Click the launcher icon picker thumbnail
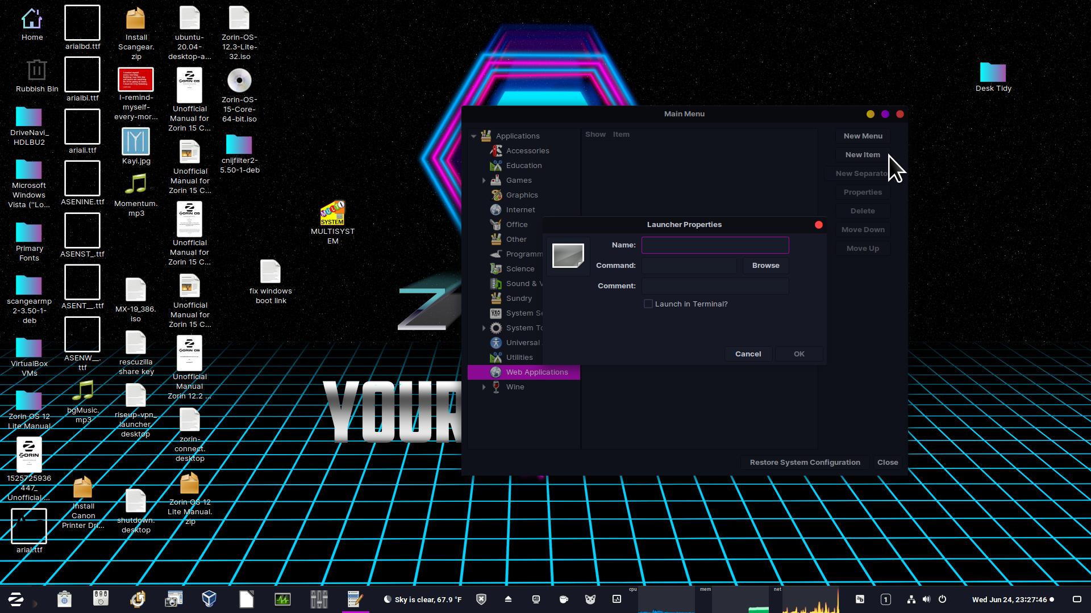The image size is (1091, 613). coord(568,256)
